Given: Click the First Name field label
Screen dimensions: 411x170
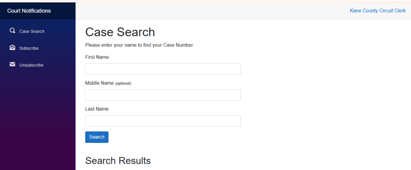Looking at the screenshot, I should click(97, 57).
